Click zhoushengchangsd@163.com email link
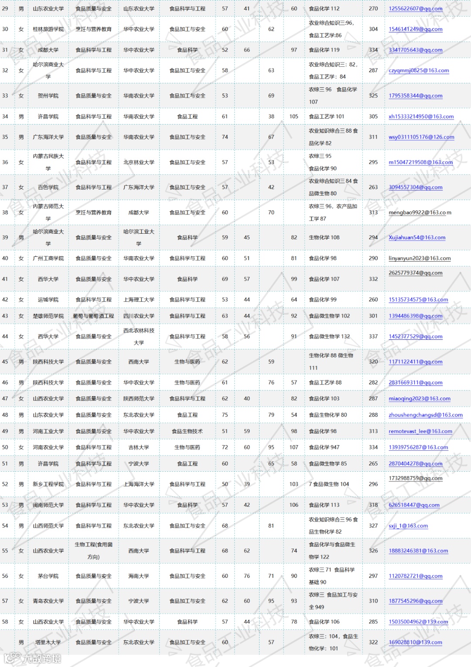The image size is (471, 667). point(426,415)
